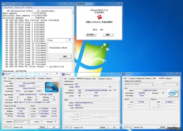This screenshot has width=183, height=131.
Task: Click the run test button in CPUmark window
Action: point(90,35)
